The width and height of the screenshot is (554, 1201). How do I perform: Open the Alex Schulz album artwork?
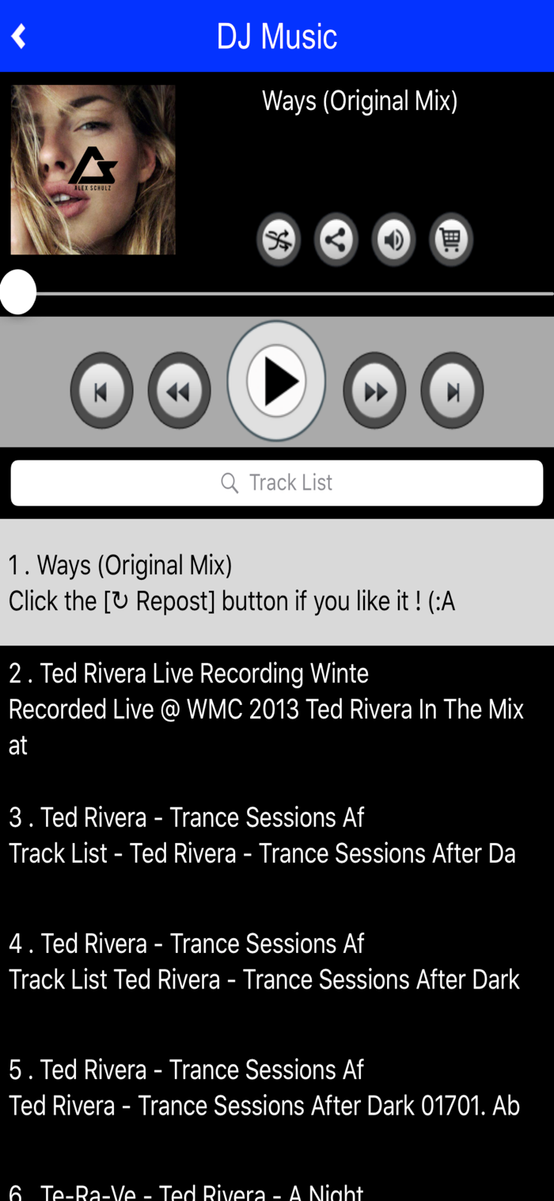coord(93,170)
